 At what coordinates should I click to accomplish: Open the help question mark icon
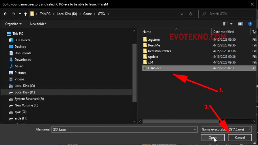click(x=250, y=24)
